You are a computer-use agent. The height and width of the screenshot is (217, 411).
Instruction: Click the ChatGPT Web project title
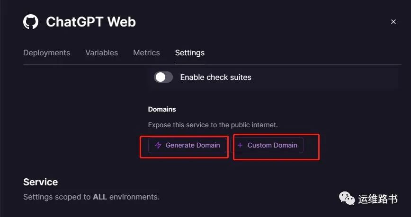91,22
